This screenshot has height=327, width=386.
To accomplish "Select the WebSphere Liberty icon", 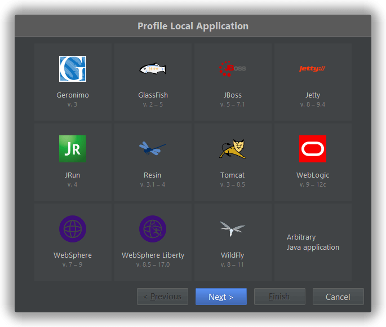I will [x=153, y=229].
